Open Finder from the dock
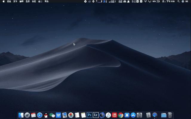The image size is (191, 119). 21,115
